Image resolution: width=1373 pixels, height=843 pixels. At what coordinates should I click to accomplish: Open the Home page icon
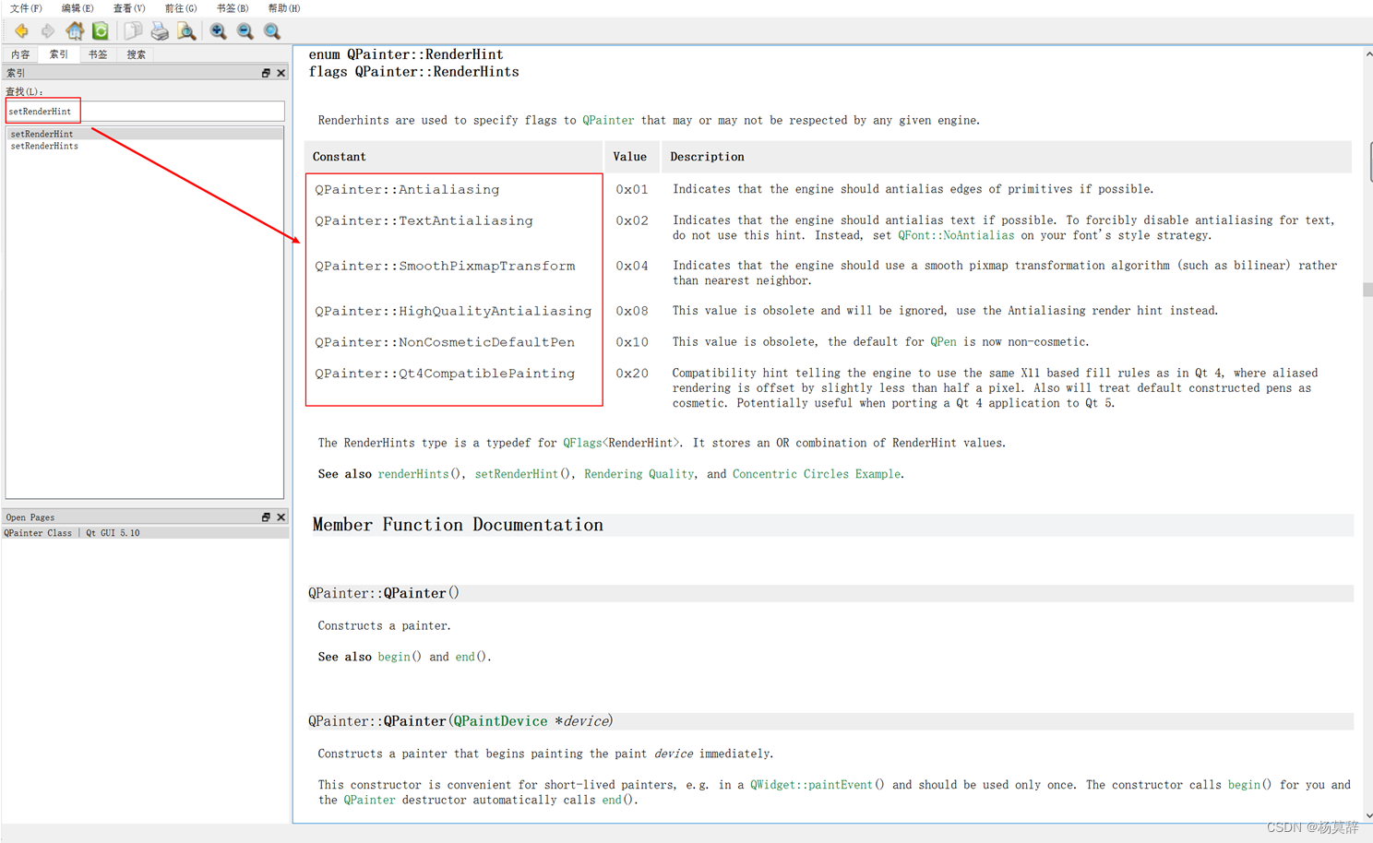coord(75,31)
